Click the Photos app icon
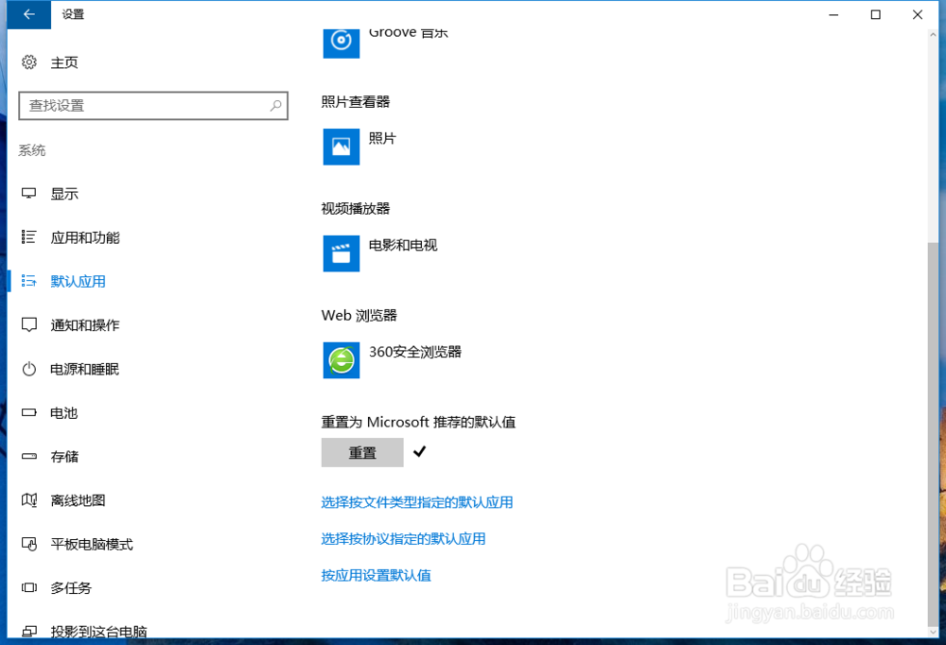 point(342,147)
